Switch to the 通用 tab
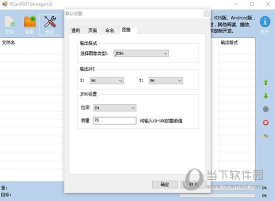 pyautogui.click(x=75, y=30)
